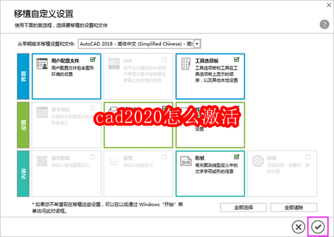Confirm migration with the circled checkmark

(x=318, y=227)
